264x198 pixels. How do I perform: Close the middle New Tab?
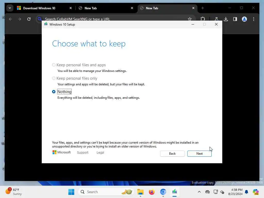pos(132,8)
